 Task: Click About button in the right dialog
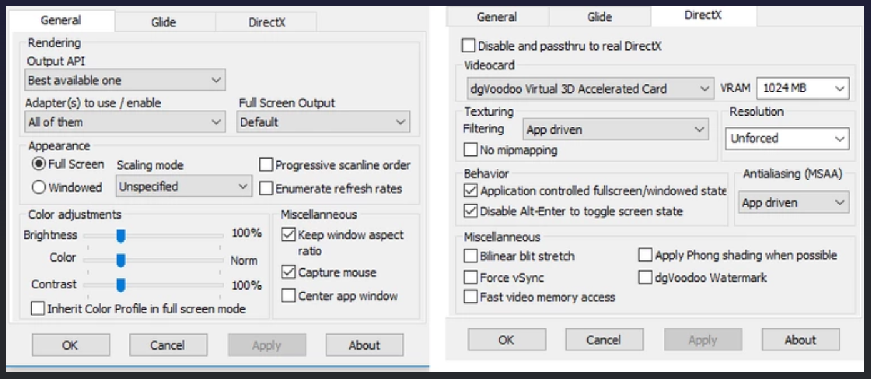pos(800,340)
